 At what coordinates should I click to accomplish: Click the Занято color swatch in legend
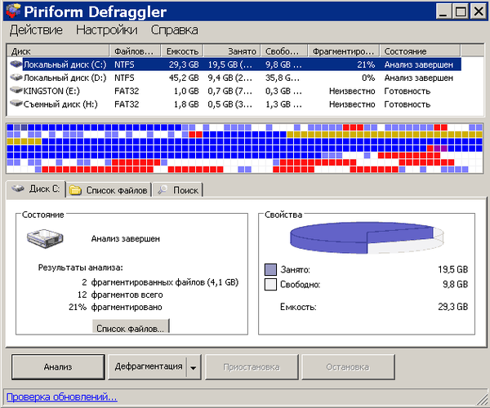tap(270, 269)
